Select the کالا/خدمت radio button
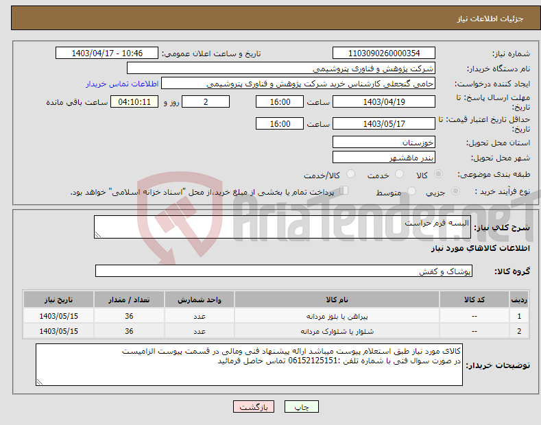541x425 pixels. click(350, 174)
